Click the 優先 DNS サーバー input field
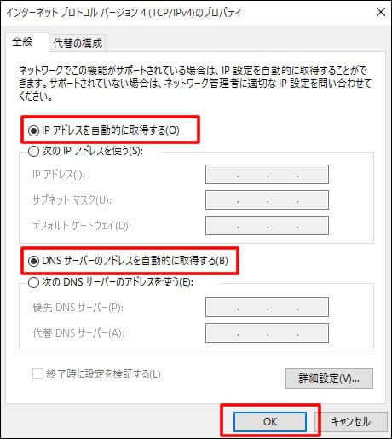Screen dimensions: 392x439 click(267, 307)
